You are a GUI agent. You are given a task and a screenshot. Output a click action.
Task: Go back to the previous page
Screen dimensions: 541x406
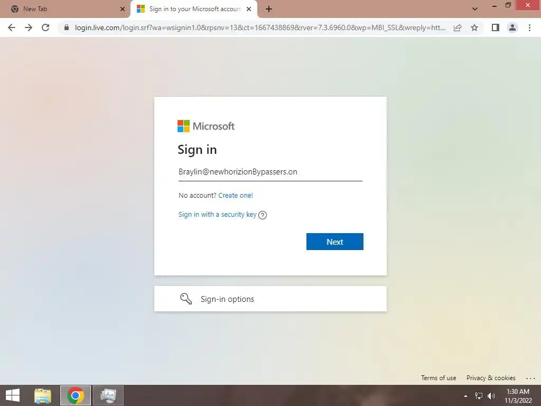[x=12, y=27]
